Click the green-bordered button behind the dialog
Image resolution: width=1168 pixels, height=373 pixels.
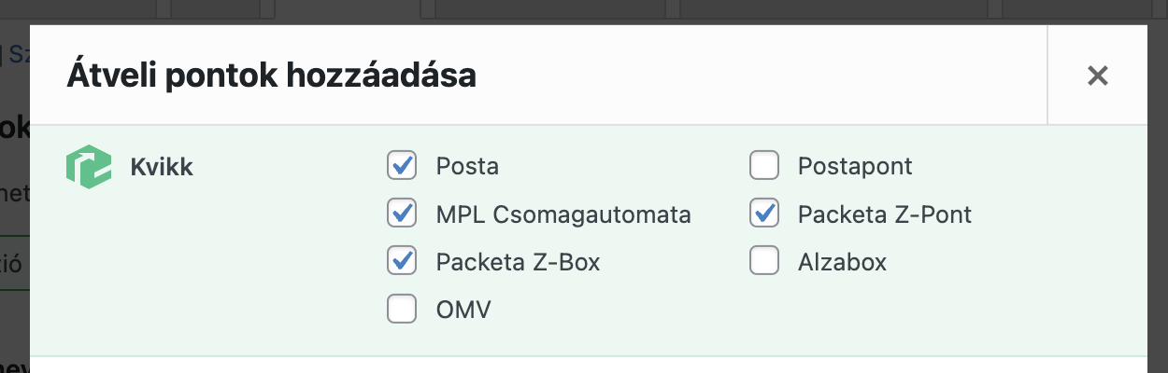coord(13,264)
